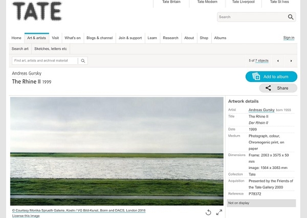Click the Add to album button
The image size is (307, 218).
pos(271,77)
